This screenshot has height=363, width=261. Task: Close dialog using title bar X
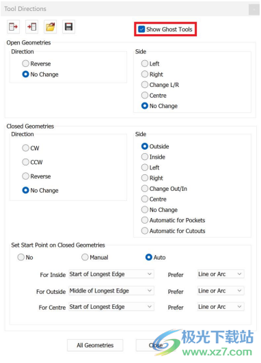(x=254, y=10)
